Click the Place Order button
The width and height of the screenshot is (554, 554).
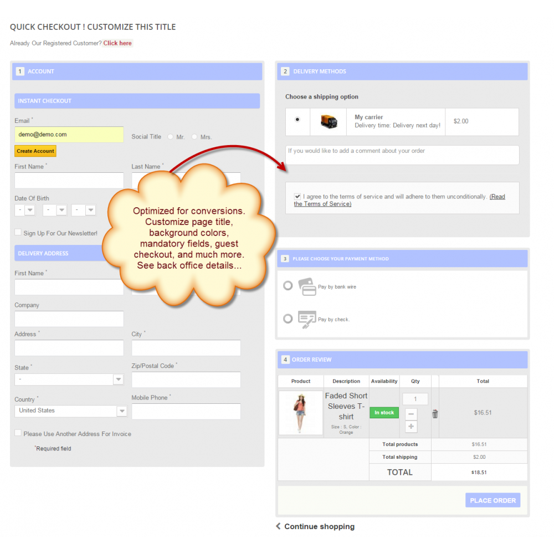492,500
